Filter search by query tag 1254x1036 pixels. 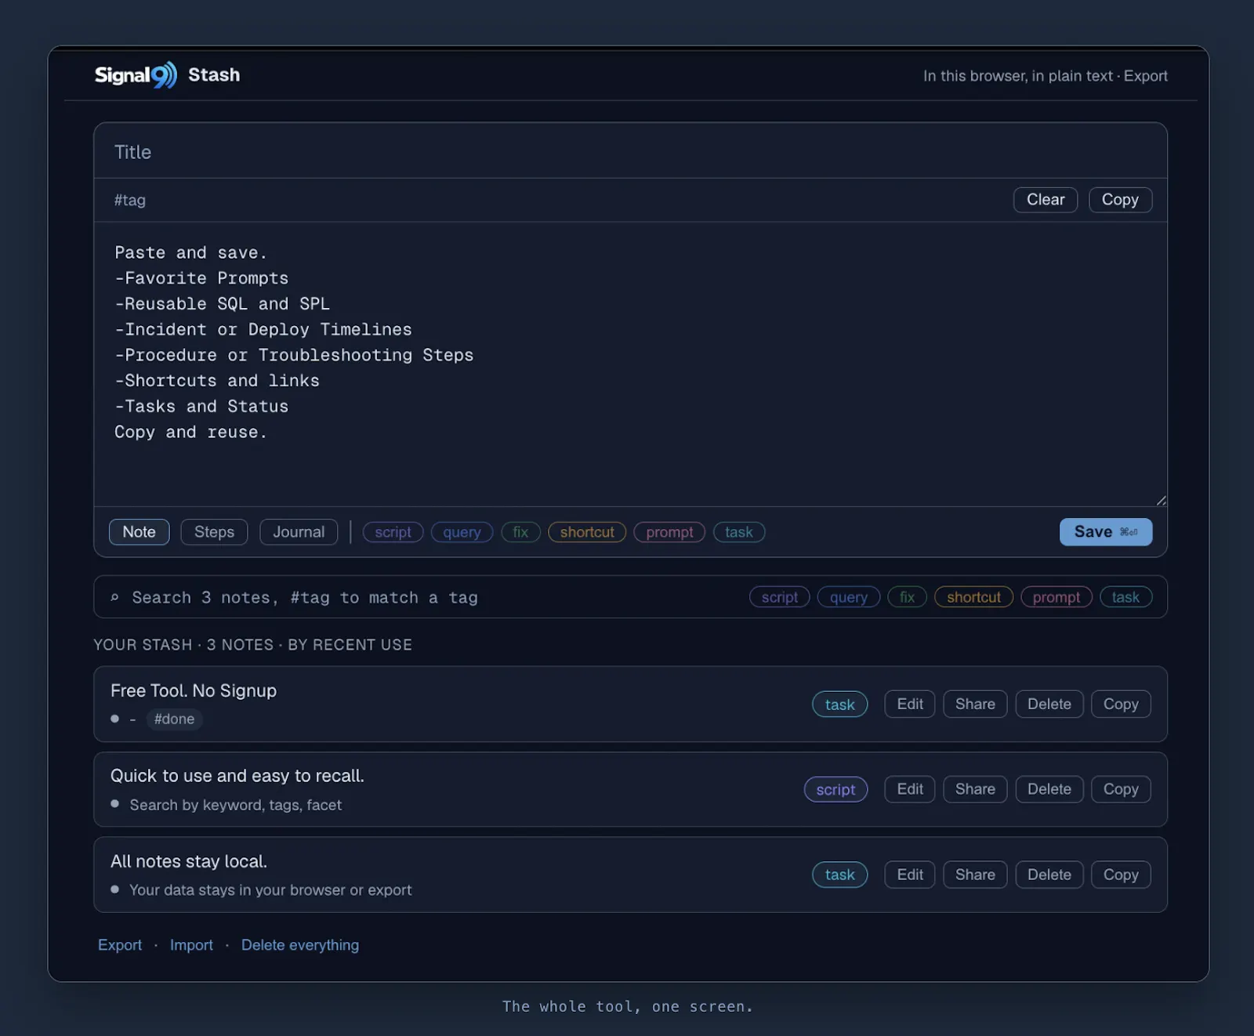click(849, 597)
